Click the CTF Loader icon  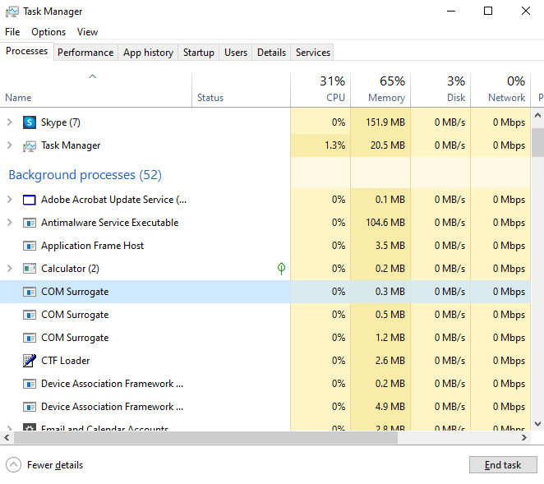point(30,361)
